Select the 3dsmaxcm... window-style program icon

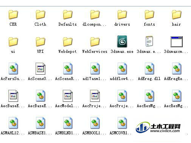177,42
